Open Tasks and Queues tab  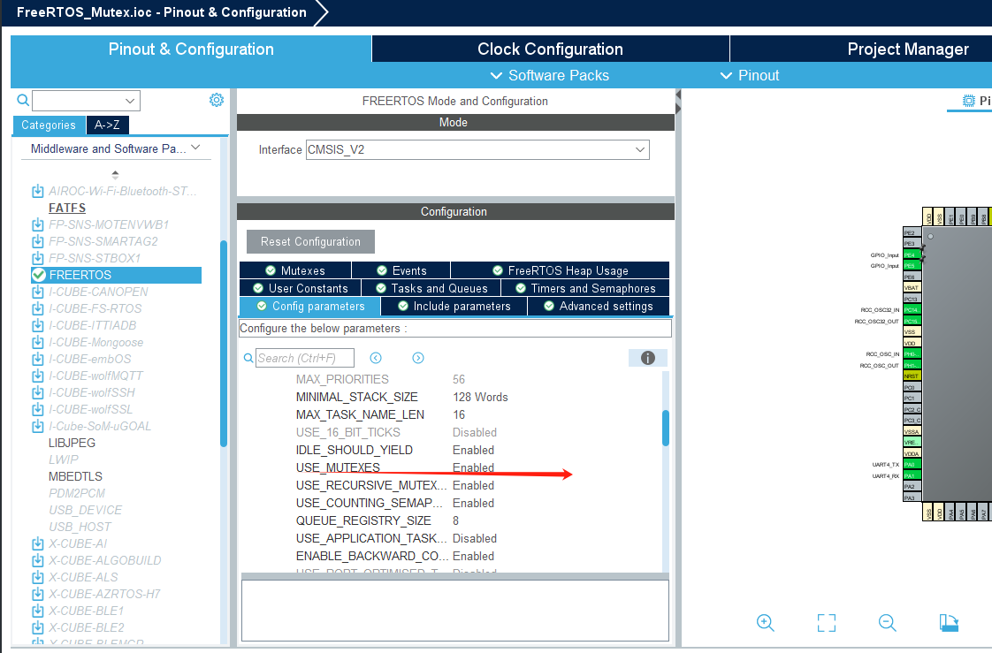point(431,288)
